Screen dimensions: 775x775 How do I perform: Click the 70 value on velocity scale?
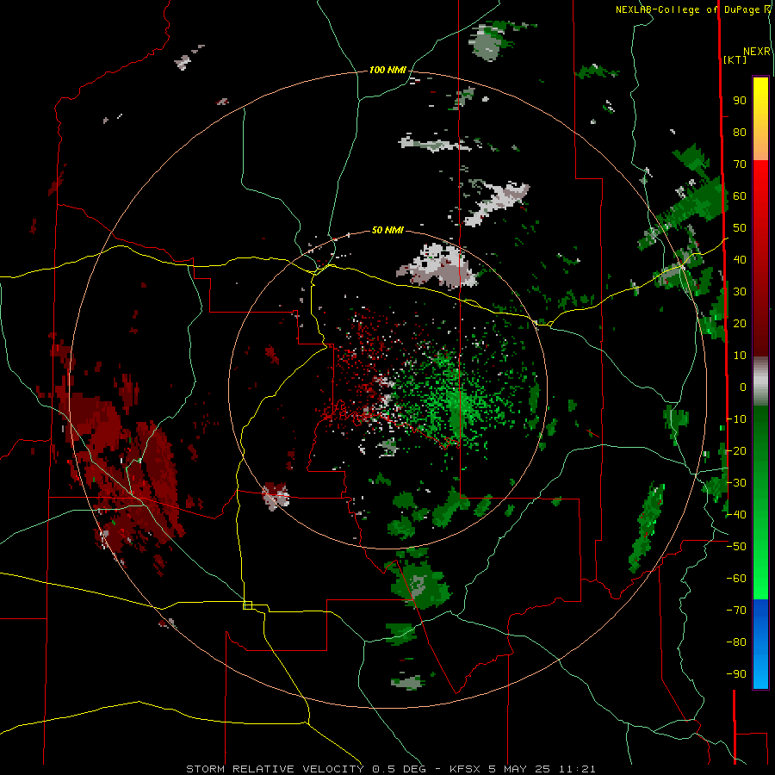tap(740, 164)
